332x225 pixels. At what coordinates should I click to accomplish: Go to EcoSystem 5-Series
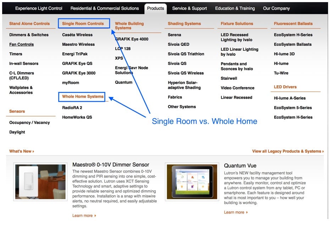293,108
